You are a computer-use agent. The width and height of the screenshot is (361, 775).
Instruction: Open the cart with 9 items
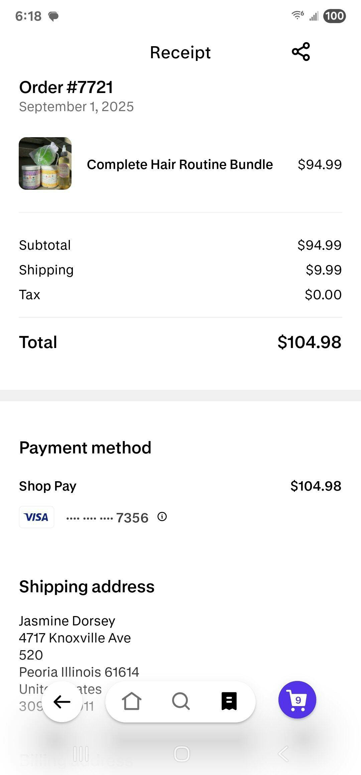(297, 700)
